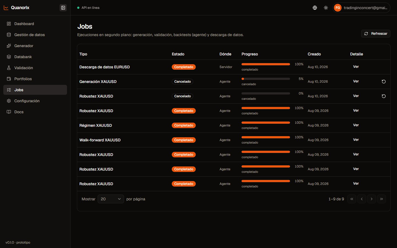Click the Servidor location cell
The height and width of the screenshot is (248, 397).
tap(226, 67)
